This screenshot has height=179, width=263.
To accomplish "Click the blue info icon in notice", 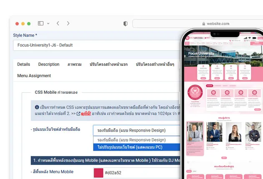I will pyautogui.click(x=37, y=107).
